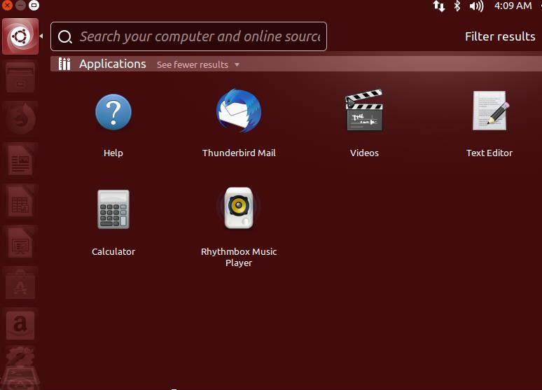Click the Help label
The width and height of the screenshot is (542, 390).
coord(113,153)
